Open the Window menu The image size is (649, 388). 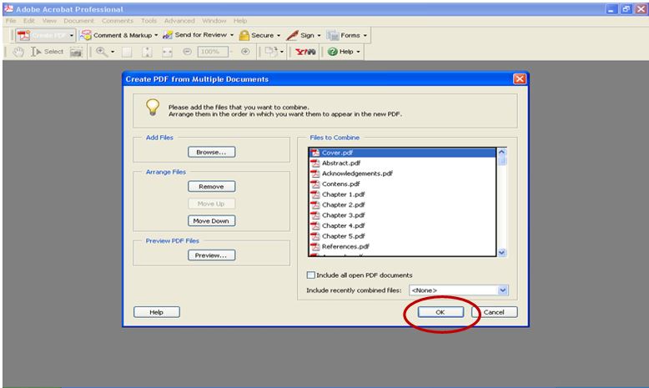[214, 21]
